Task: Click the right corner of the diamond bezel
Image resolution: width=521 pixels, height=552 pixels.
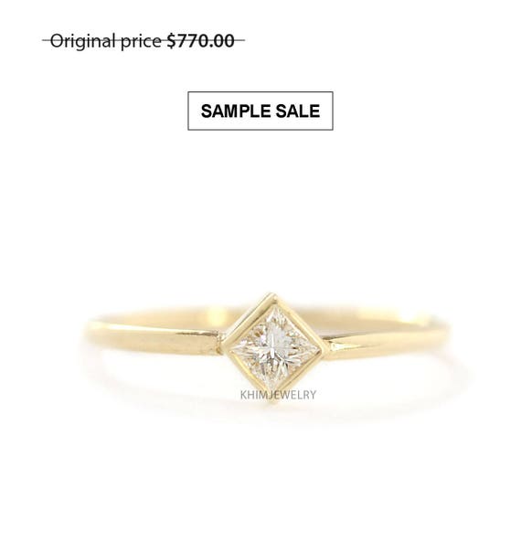Action: 324,348
